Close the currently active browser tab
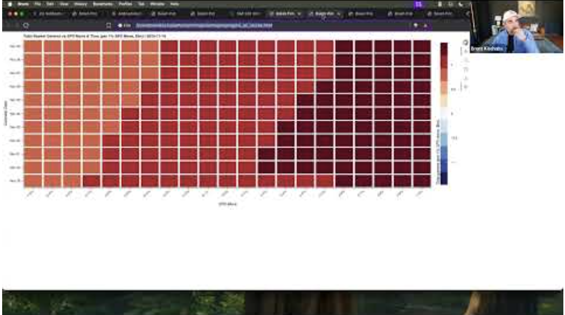This screenshot has width=565, height=315. [338, 14]
